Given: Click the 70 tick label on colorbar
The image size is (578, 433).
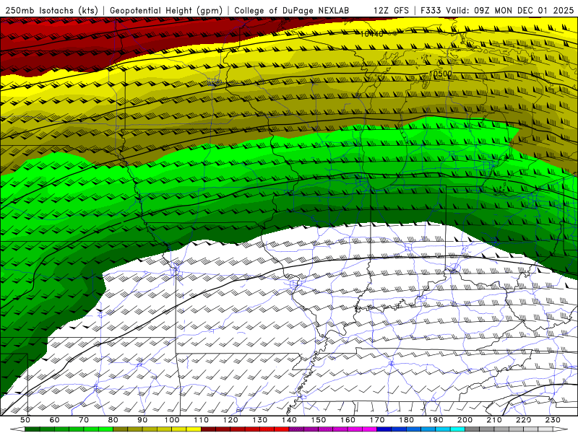Looking at the screenshot, I should [x=84, y=420].
